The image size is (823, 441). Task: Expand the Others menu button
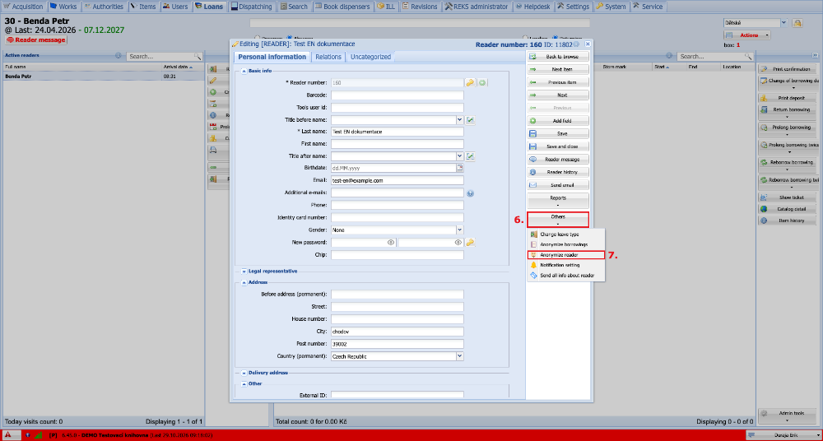[558, 219]
